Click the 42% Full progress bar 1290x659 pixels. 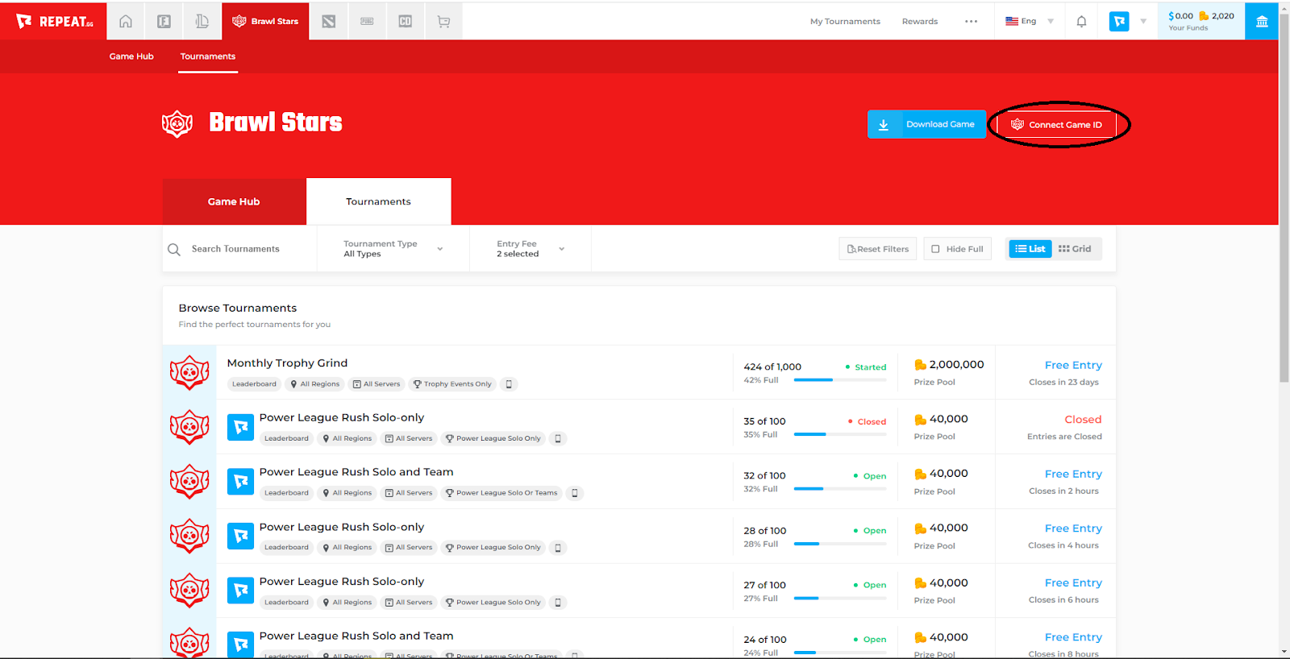click(x=840, y=380)
